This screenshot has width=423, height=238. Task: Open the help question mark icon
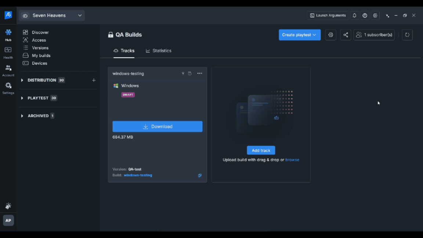point(365,15)
